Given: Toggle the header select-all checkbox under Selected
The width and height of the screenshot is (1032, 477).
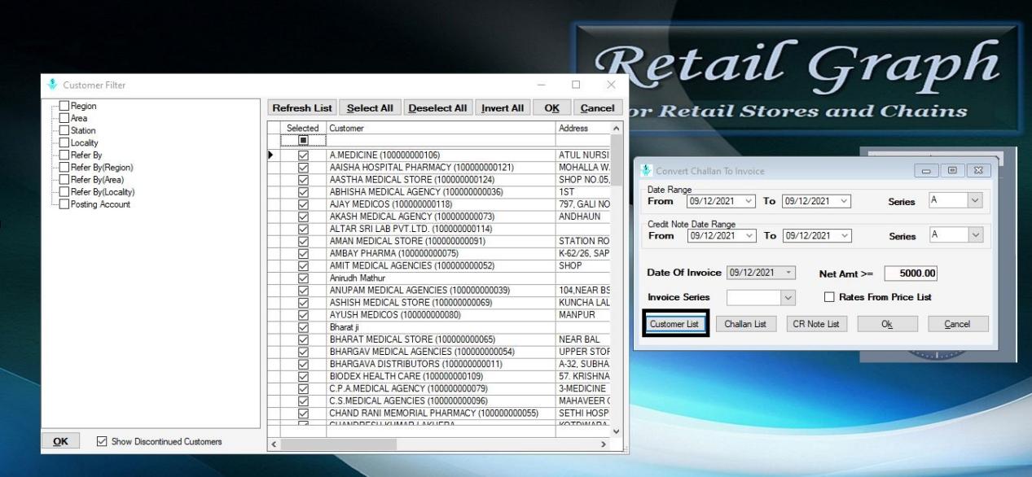Looking at the screenshot, I should click(x=303, y=141).
